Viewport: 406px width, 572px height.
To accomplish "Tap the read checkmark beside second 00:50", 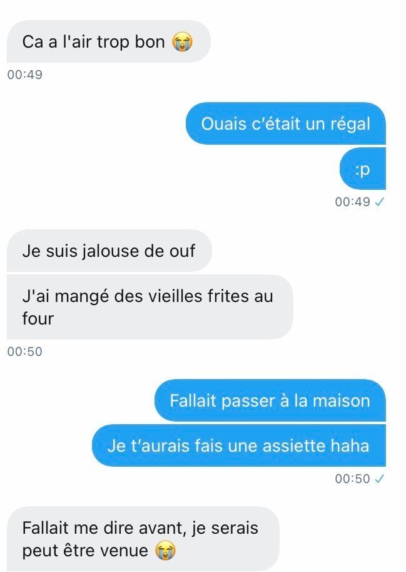I will click(380, 479).
